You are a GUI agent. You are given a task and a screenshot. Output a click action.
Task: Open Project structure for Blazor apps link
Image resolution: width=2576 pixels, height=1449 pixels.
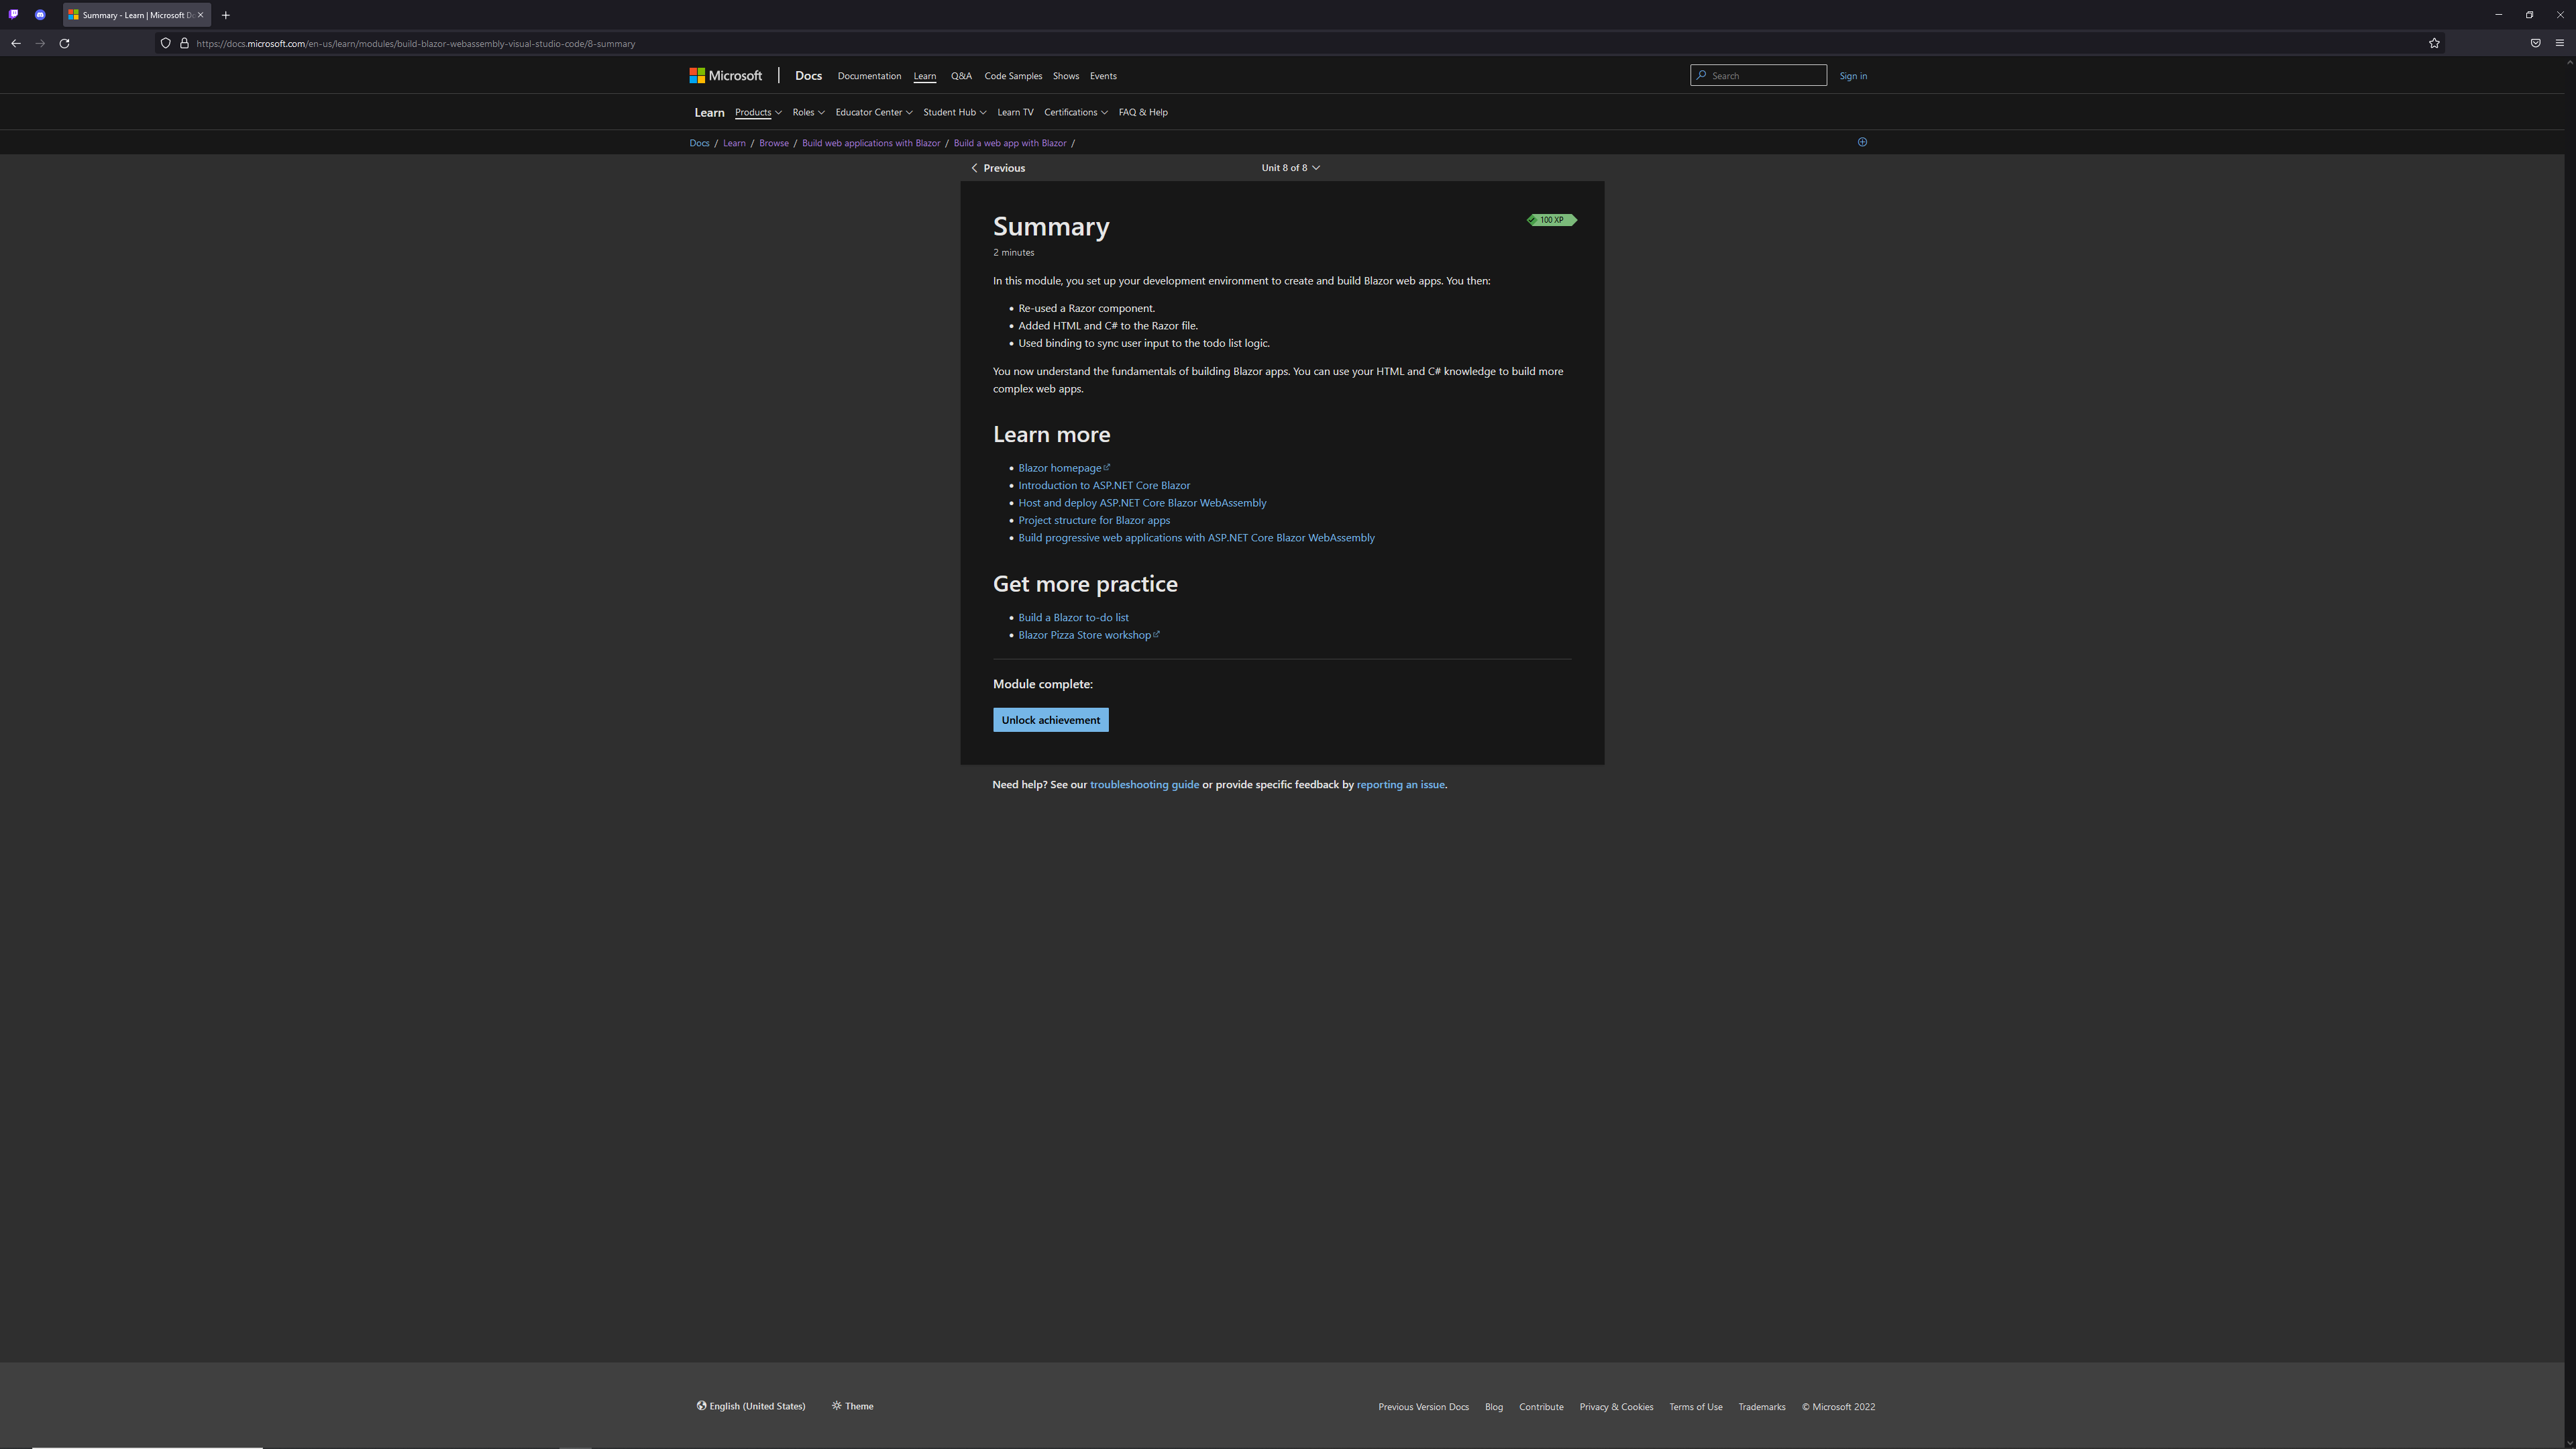coord(1094,521)
